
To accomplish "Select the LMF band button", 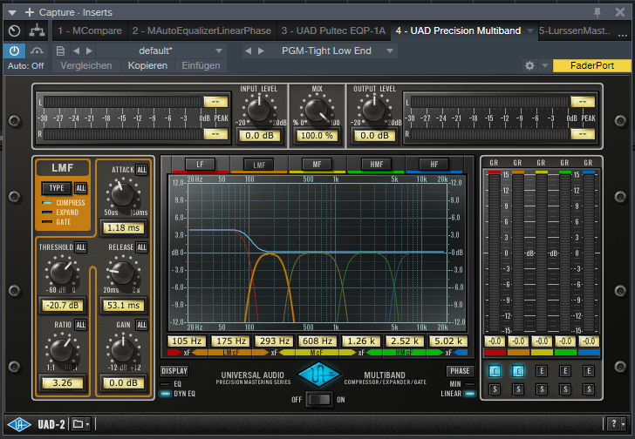I will [x=259, y=165].
